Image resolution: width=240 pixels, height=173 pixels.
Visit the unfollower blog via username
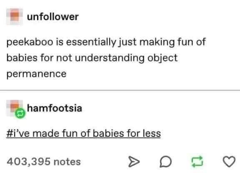[53, 17]
